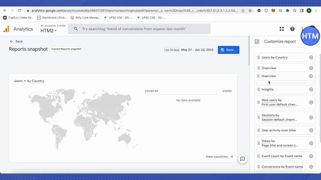Viewport: 321px width, 180px height.
Task: Grab the drag handle of Event count card
Action: pos(258,156)
